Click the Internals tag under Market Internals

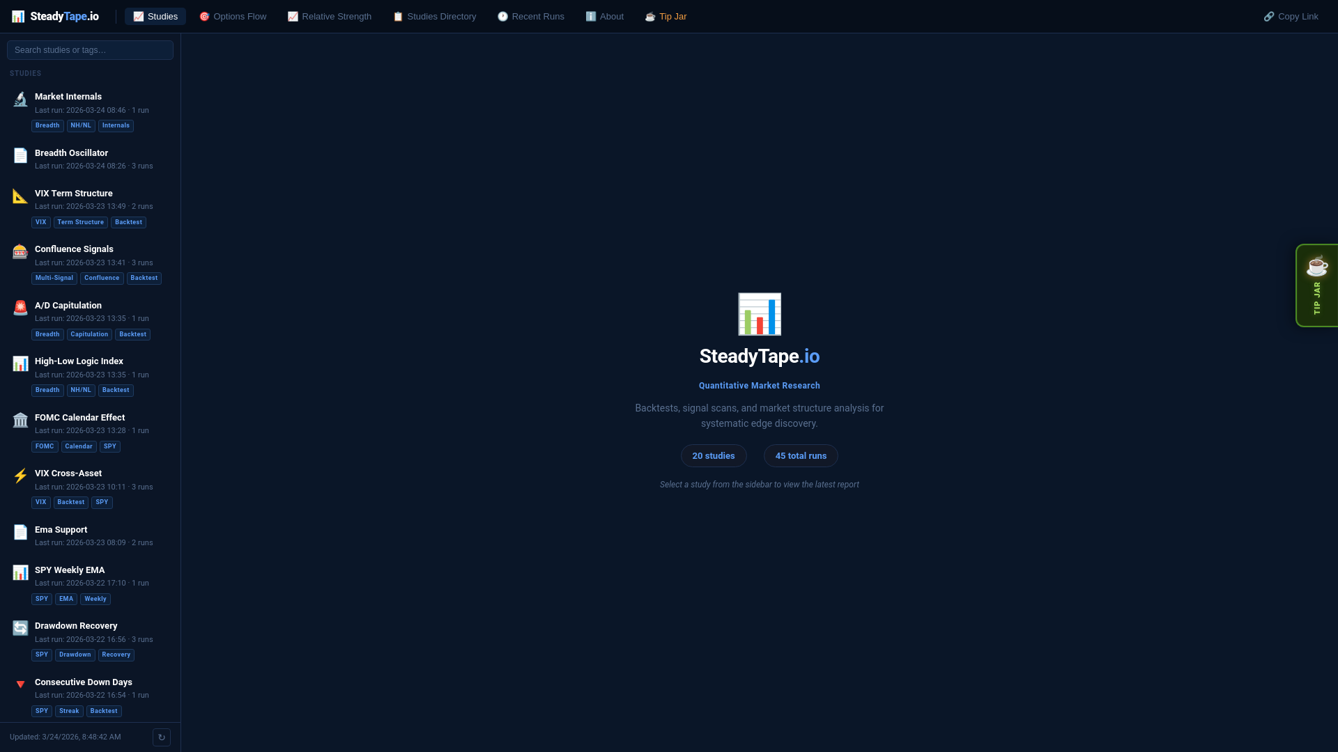click(x=116, y=126)
